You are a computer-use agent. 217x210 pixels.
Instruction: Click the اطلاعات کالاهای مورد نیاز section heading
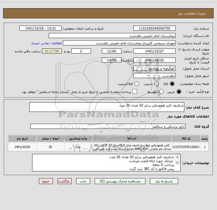click(188, 116)
